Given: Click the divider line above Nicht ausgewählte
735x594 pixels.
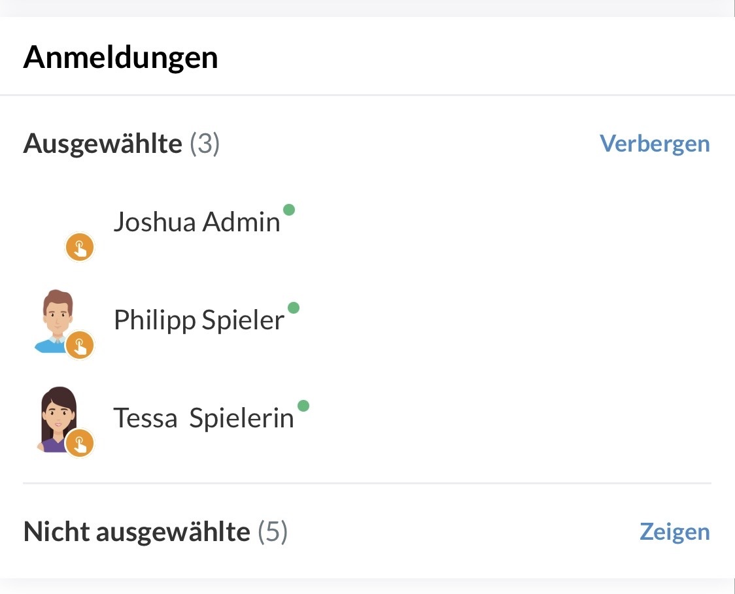Looking at the screenshot, I should pyautogui.click(x=366, y=484).
